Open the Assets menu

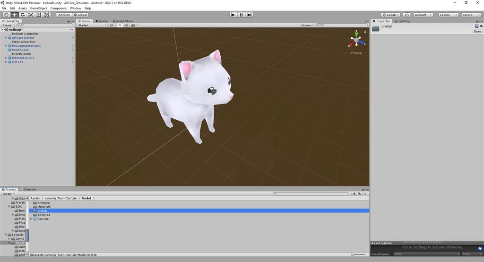pos(23,9)
